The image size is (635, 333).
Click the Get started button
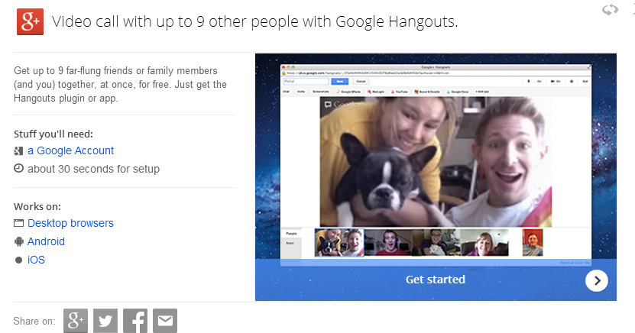(x=436, y=280)
